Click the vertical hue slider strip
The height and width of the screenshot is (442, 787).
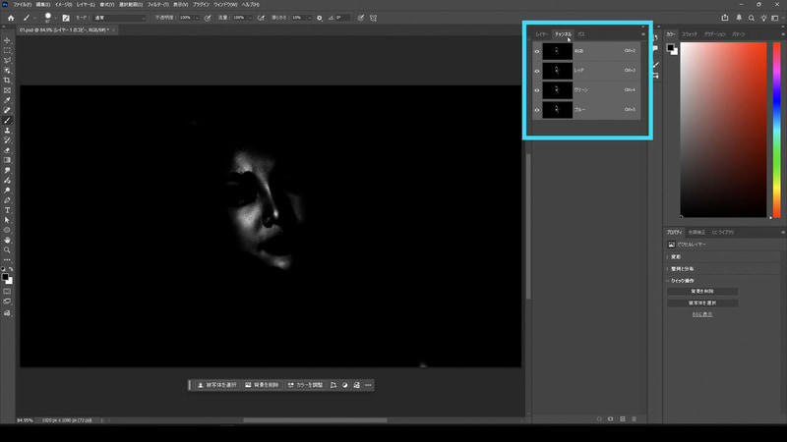click(778, 128)
